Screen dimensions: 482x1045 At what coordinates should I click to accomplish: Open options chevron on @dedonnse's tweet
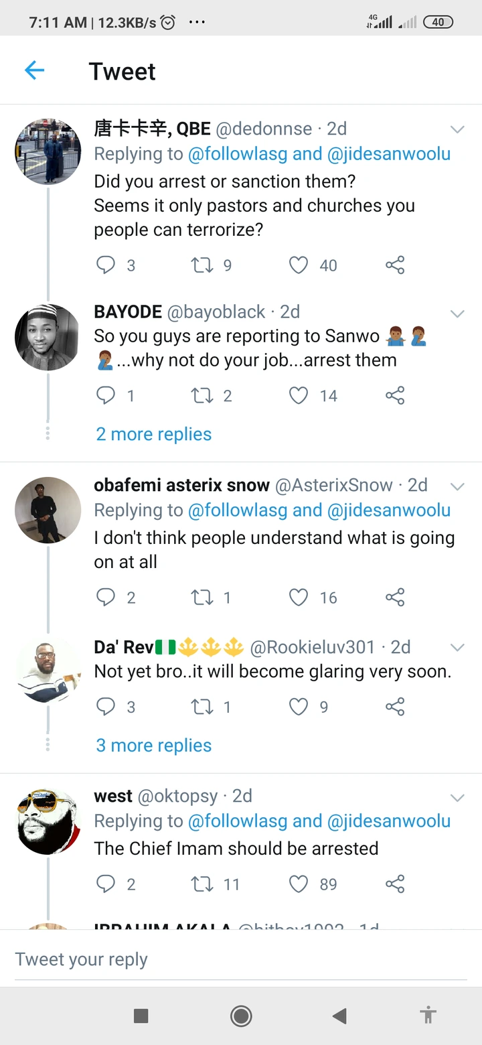pyautogui.click(x=457, y=129)
